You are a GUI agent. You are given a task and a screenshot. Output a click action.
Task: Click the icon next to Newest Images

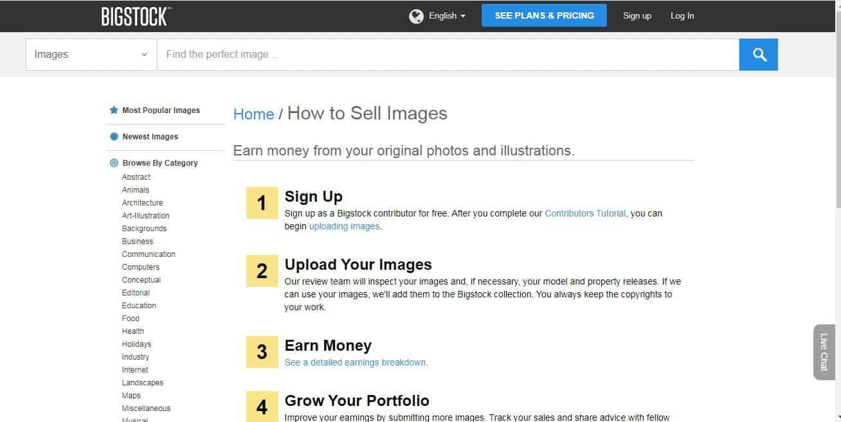113,136
